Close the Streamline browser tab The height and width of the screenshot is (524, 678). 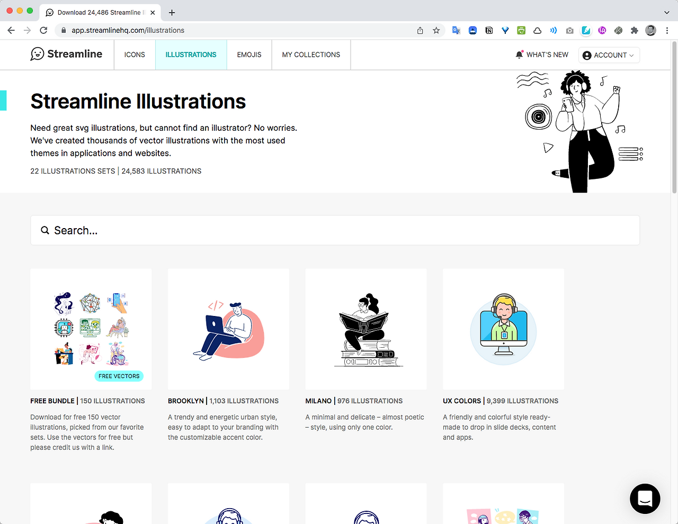click(x=153, y=12)
